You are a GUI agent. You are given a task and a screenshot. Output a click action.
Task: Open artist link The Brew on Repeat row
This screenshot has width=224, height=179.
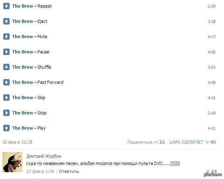click(23, 6)
